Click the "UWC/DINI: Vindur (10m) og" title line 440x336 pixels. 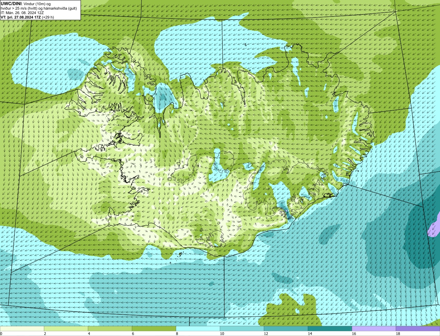(x=26, y=3)
